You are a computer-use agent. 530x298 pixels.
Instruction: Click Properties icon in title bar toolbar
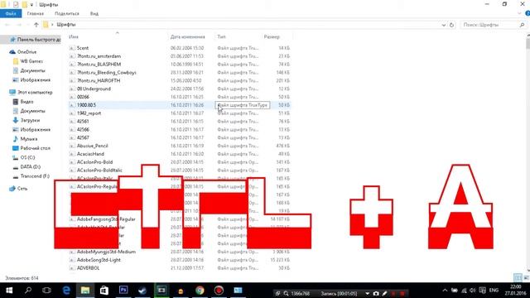pos(16,5)
